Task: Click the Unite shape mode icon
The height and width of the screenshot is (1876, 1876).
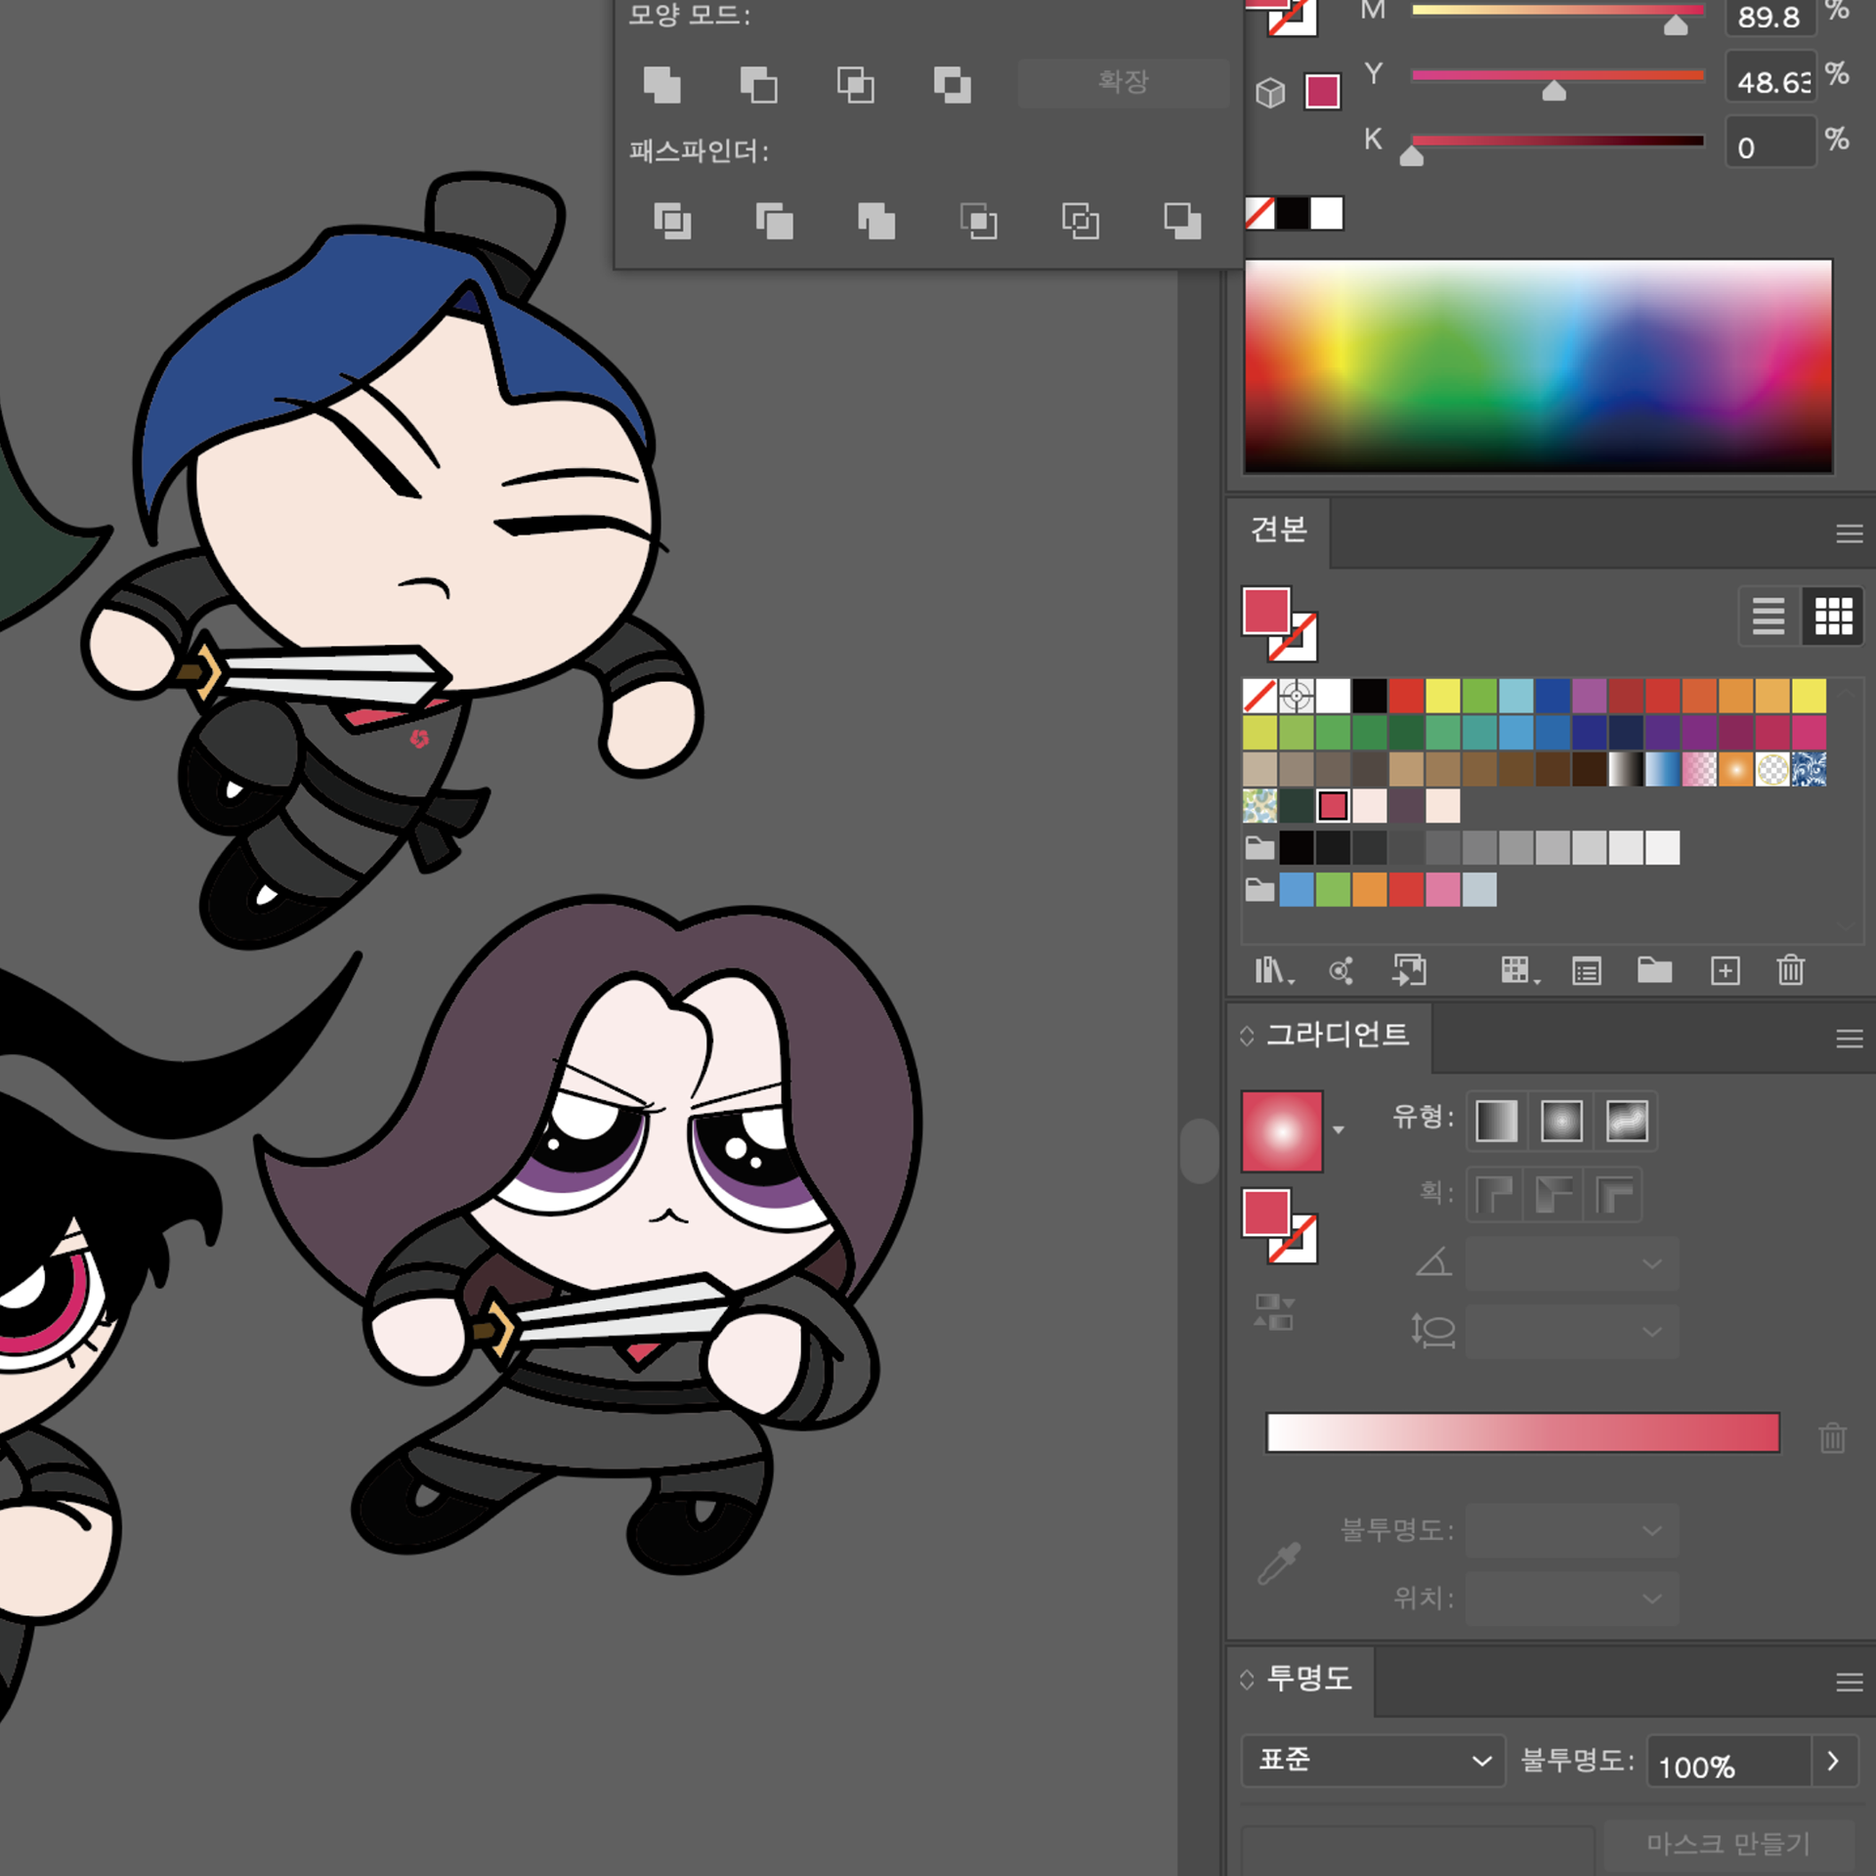Action: (x=662, y=85)
